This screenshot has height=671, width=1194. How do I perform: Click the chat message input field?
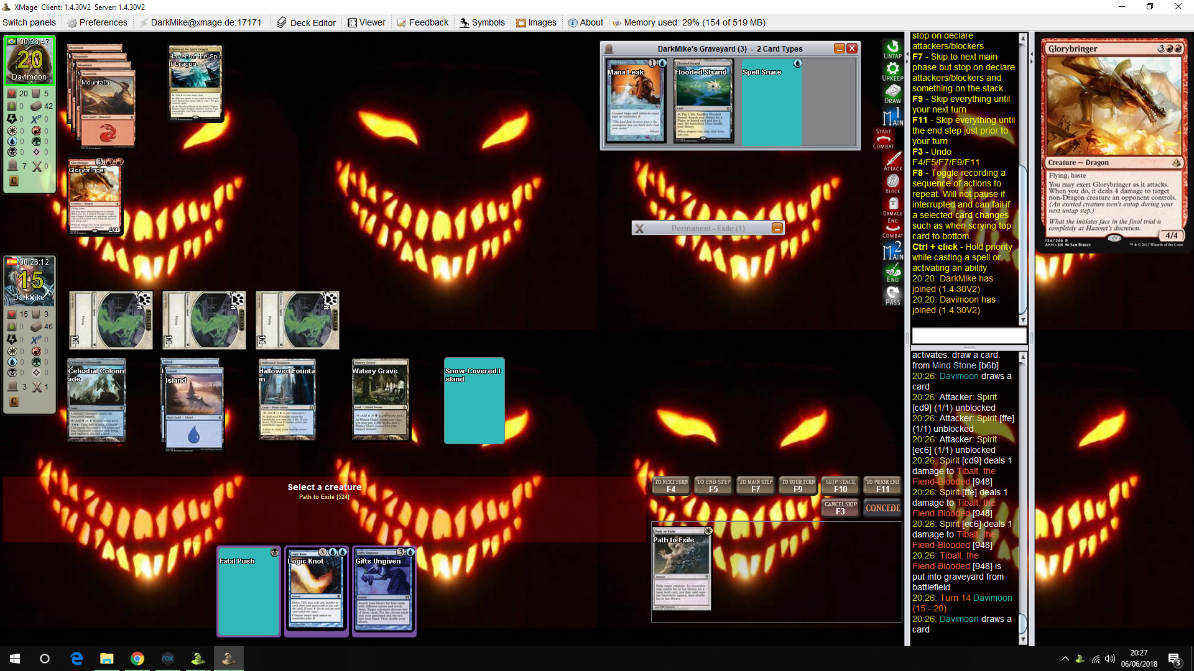(x=968, y=336)
